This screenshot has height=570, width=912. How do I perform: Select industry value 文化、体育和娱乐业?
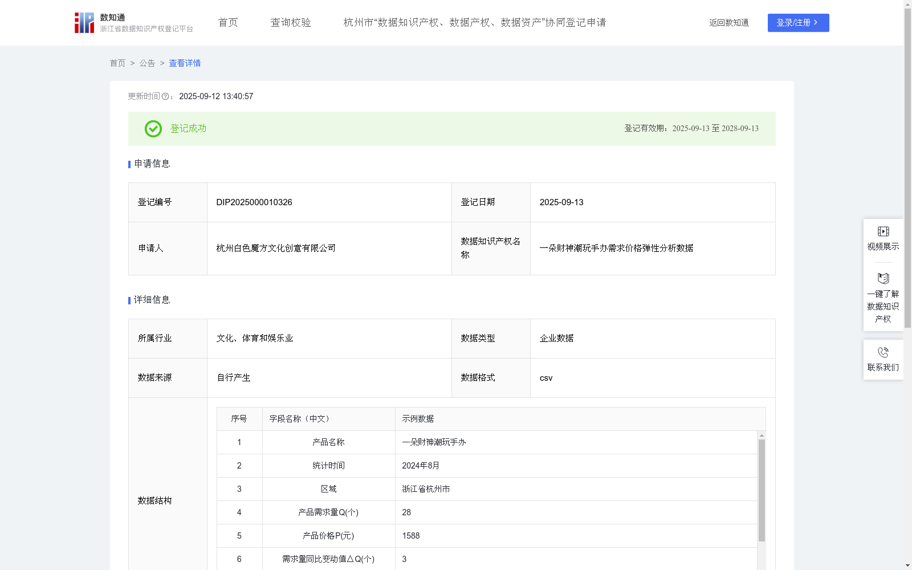[x=255, y=339]
